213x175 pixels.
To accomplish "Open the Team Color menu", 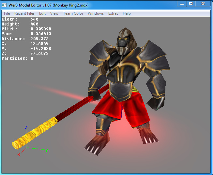I will (73, 13).
